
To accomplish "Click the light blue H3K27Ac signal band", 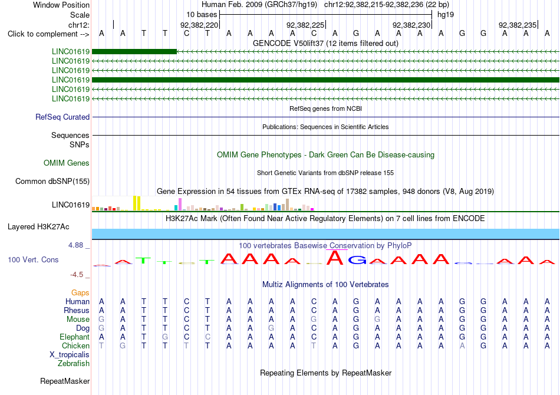I will [x=325, y=234].
